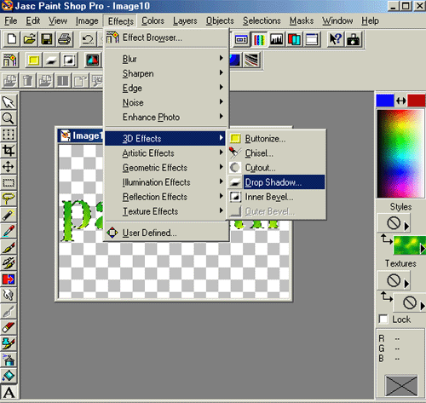Click the blue foreground color swatch
Image resolution: width=426 pixels, height=403 pixels.
[x=385, y=101]
